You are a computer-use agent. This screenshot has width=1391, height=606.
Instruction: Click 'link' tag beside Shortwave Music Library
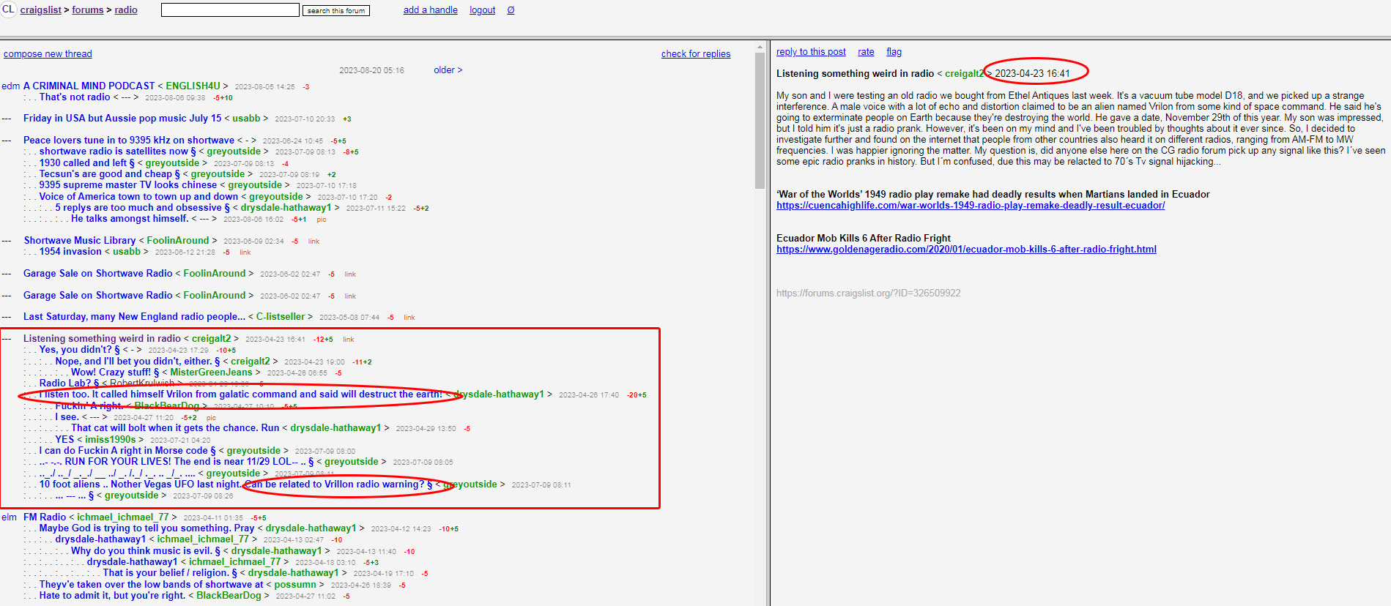314,242
